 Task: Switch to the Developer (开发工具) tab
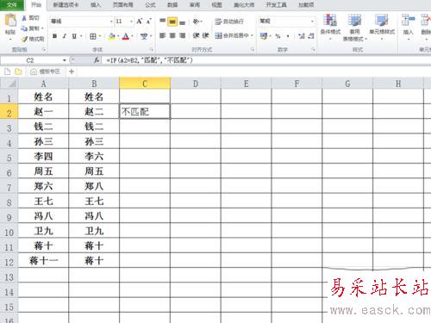coord(276,5)
